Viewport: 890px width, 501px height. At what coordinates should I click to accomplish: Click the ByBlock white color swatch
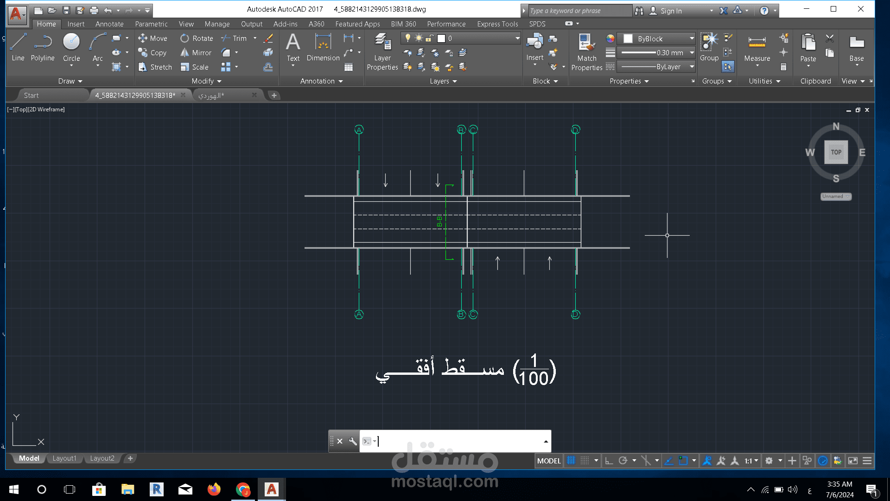coord(628,39)
